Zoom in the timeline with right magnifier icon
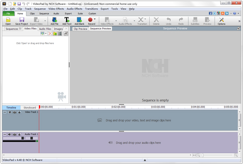The image size is (243, 164). [x=236, y=155]
